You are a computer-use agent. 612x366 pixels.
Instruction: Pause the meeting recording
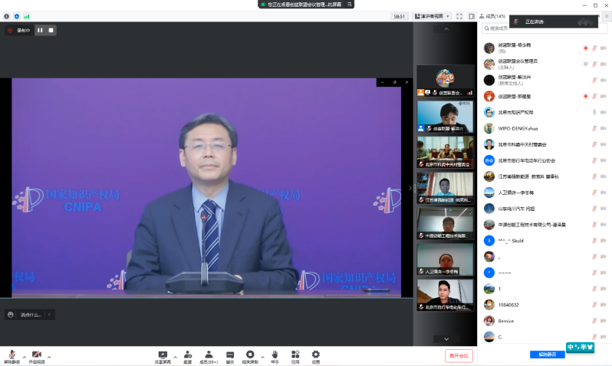[40, 30]
